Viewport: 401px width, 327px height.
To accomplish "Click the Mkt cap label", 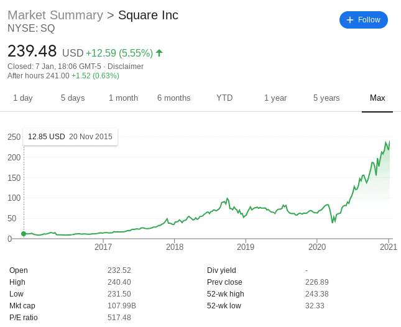I will coord(22,306).
